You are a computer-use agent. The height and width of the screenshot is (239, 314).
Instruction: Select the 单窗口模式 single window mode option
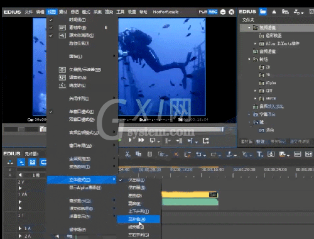point(82,112)
